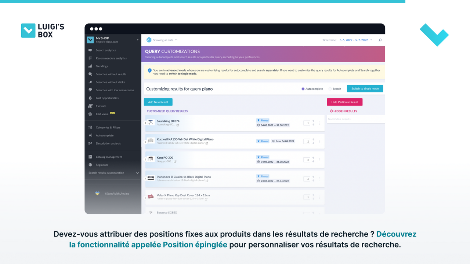Viewport: 470px width, 264px height.
Task: Open Searches without clicks
Action: coord(110,82)
